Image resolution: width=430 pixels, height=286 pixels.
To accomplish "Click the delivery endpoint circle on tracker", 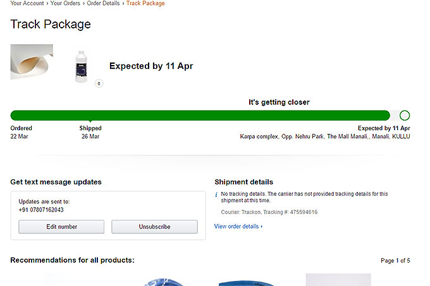I will (x=405, y=116).
